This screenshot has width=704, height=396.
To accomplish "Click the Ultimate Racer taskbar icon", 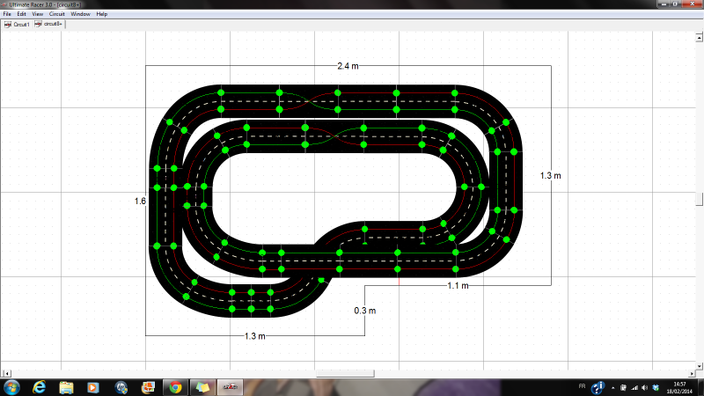I will (229, 387).
